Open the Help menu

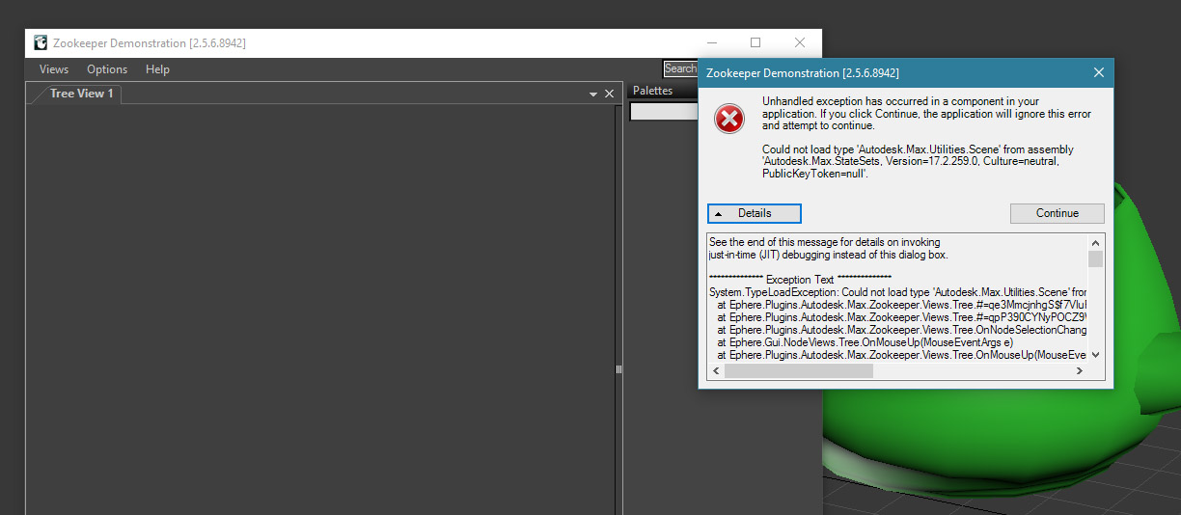click(157, 69)
